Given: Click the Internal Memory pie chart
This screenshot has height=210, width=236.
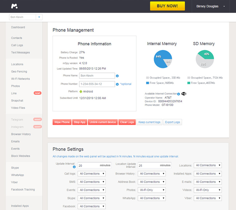Looking at the screenshot, I should [x=163, y=59].
